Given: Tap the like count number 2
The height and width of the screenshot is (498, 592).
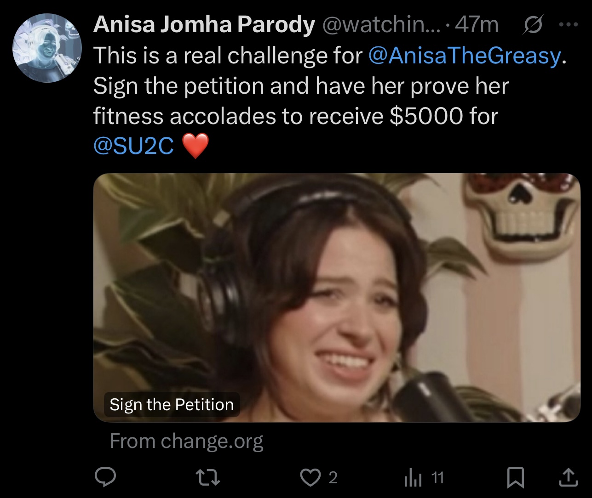Looking at the screenshot, I should [x=333, y=478].
